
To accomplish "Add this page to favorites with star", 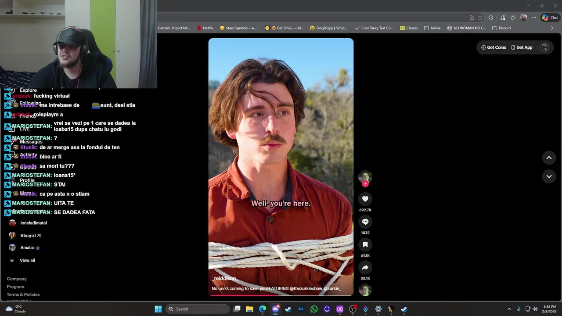I will tap(480, 18).
